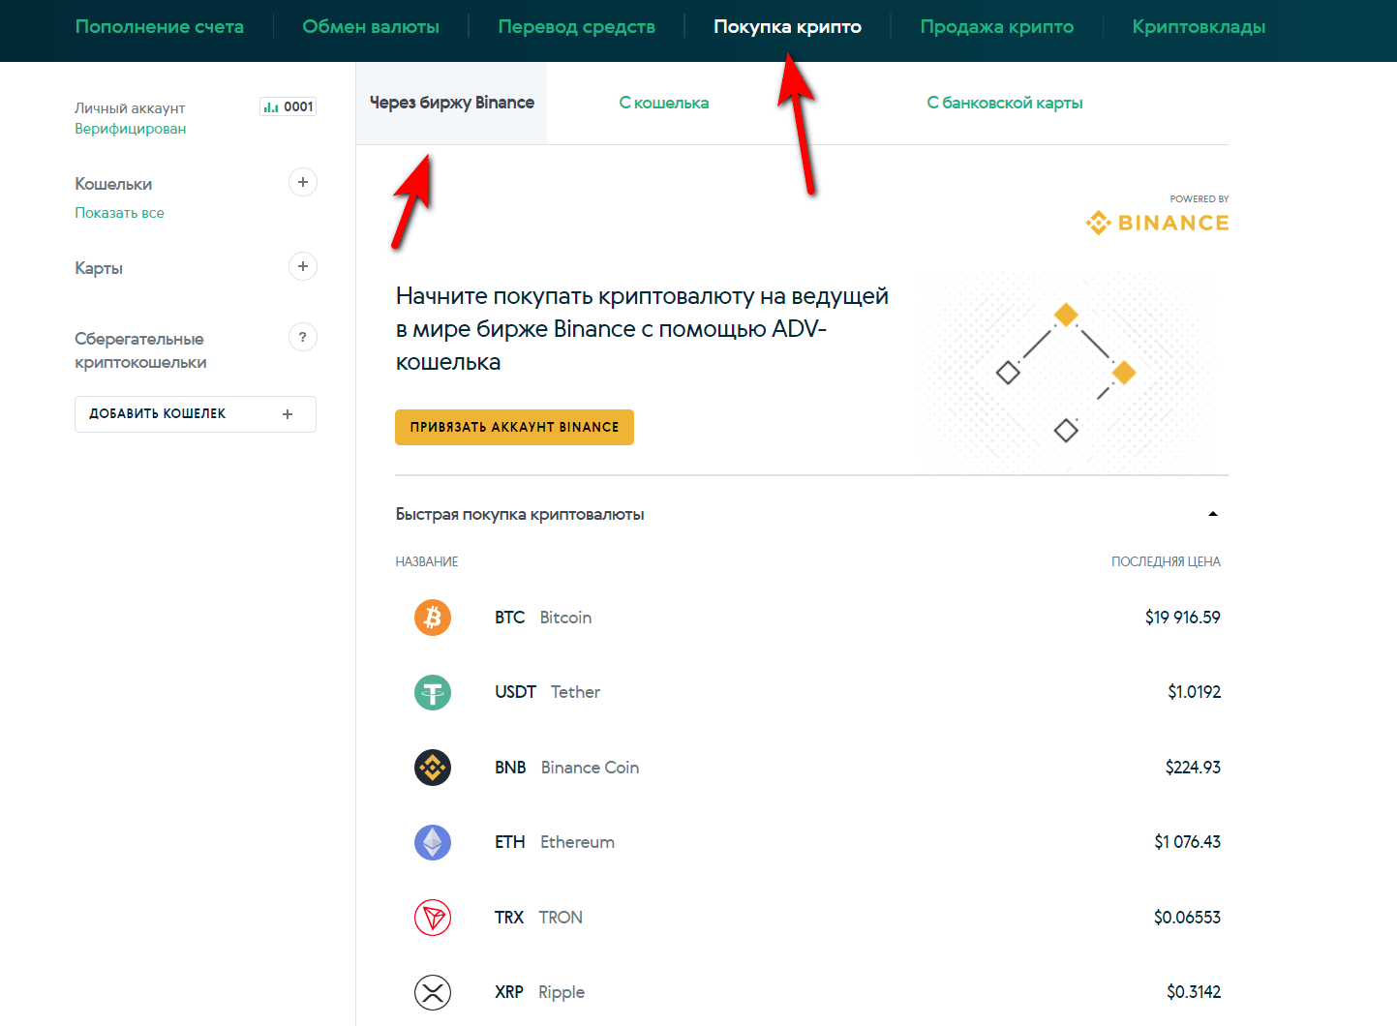Click the TRON coin icon
The height and width of the screenshot is (1026, 1397).
click(x=433, y=918)
